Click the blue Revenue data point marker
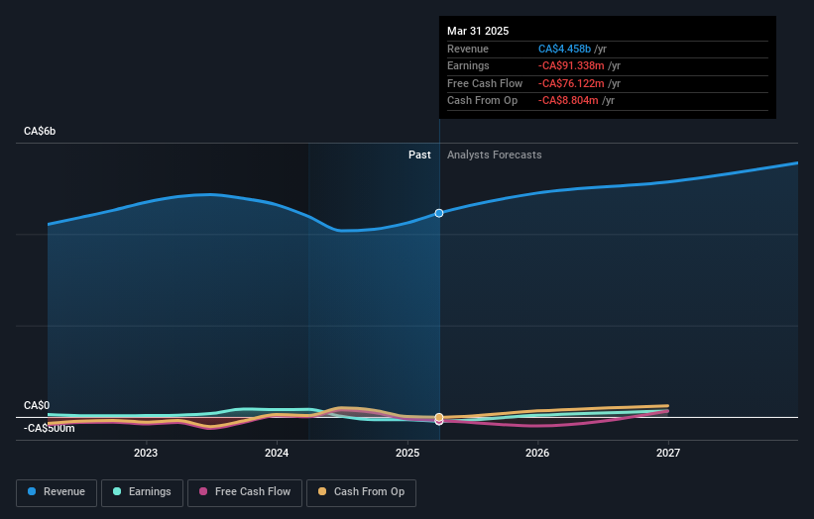The width and height of the screenshot is (814, 519). tap(439, 213)
